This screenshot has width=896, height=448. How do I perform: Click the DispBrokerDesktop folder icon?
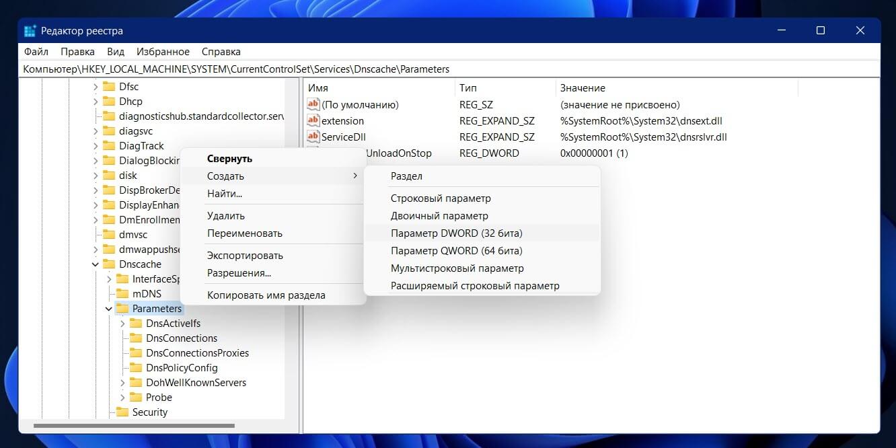pos(109,190)
